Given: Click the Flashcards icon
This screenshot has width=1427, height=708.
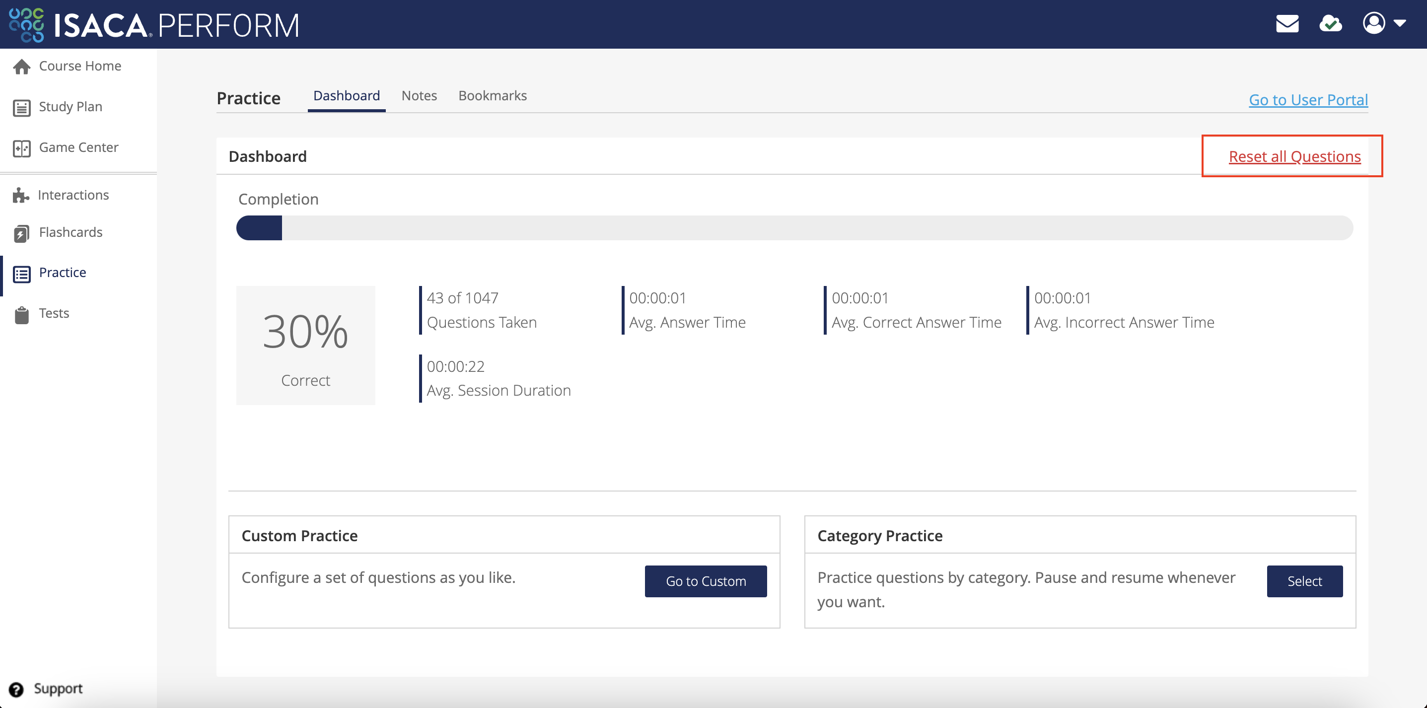Looking at the screenshot, I should pyautogui.click(x=22, y=233).
